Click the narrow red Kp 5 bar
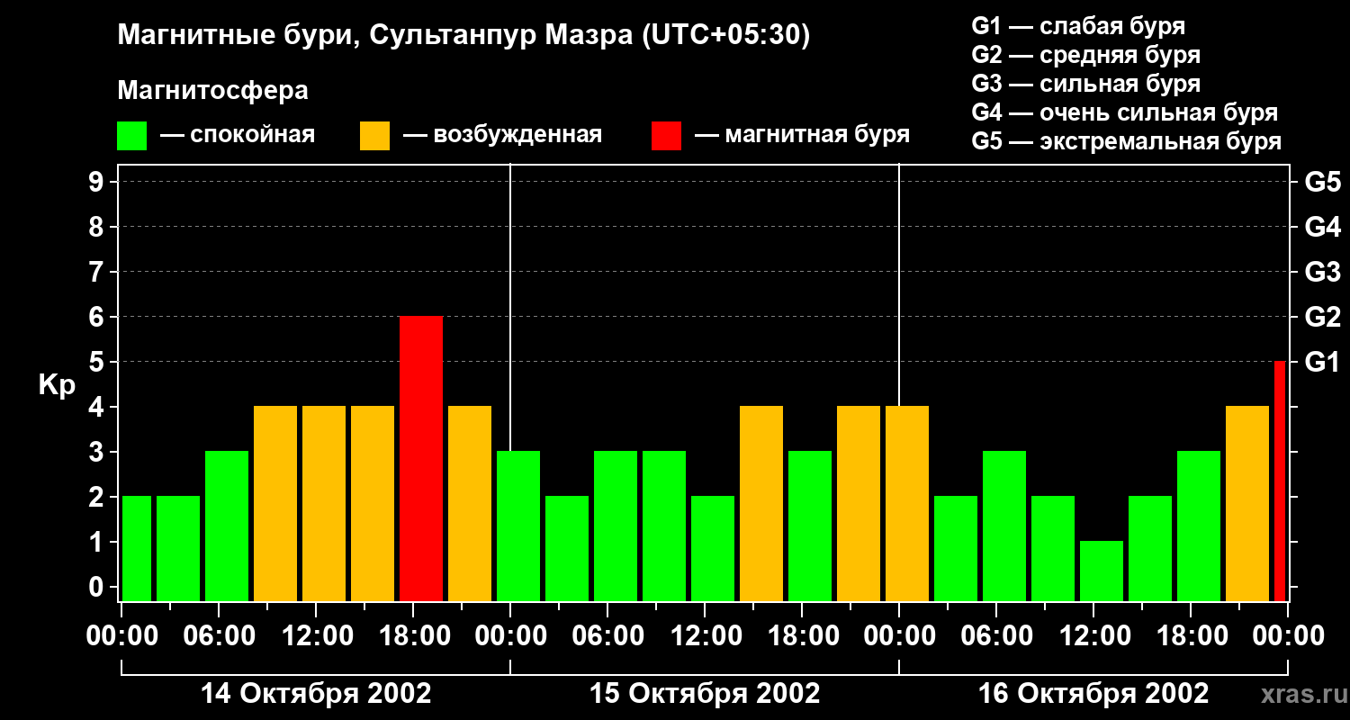Viewport: 1350px width, 720px height. coord(1280,481)
